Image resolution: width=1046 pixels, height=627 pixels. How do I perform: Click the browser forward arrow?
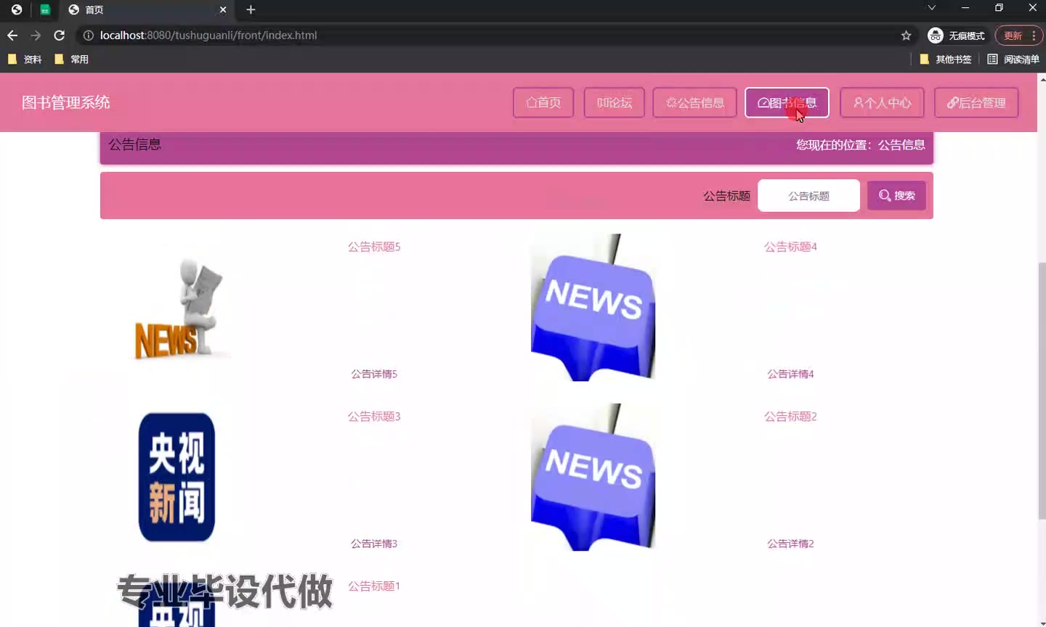pyautogui.click(x=36, y=36)
